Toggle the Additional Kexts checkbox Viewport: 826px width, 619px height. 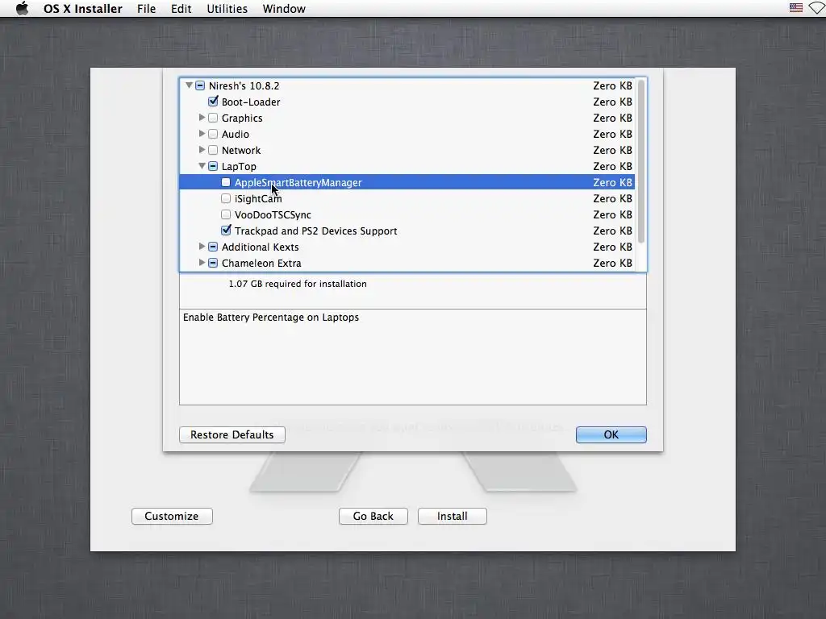(x=213, y=247)
